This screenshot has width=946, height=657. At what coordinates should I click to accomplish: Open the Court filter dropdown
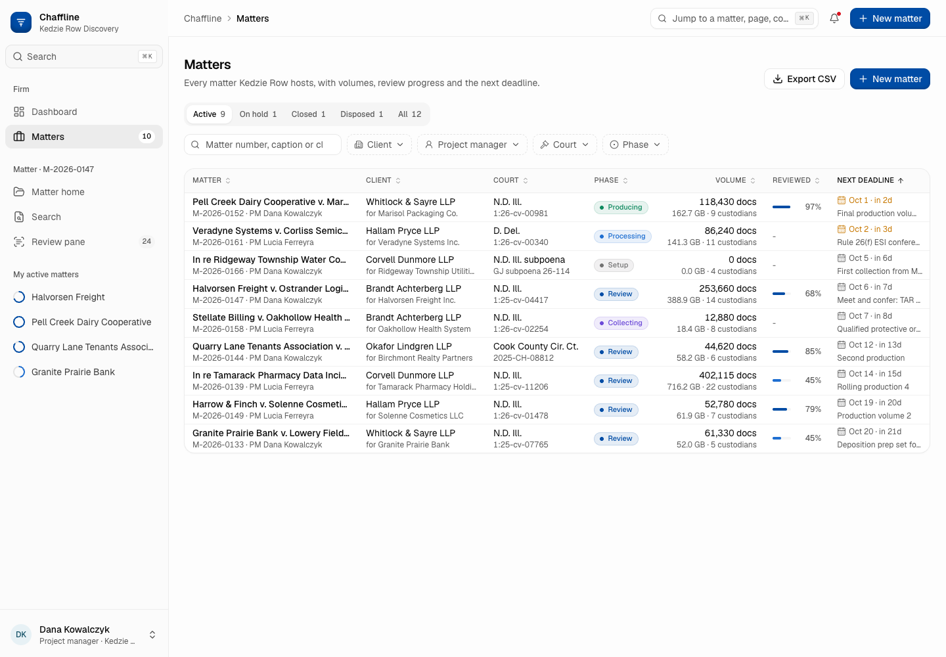coord(565,145)
